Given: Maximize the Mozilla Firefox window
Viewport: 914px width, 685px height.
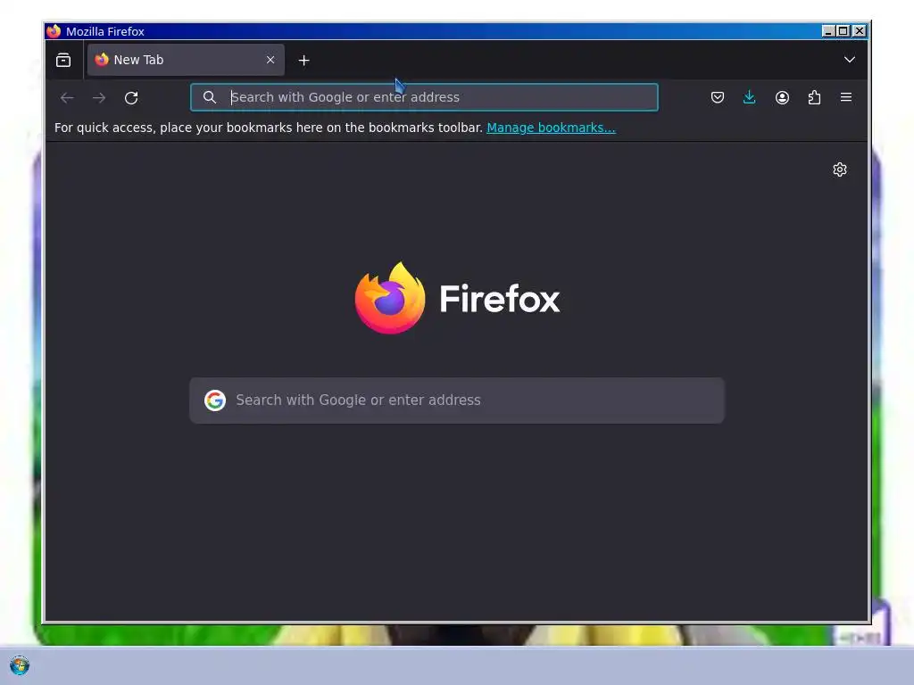Looking at the screenshot, I should [843, 31].
